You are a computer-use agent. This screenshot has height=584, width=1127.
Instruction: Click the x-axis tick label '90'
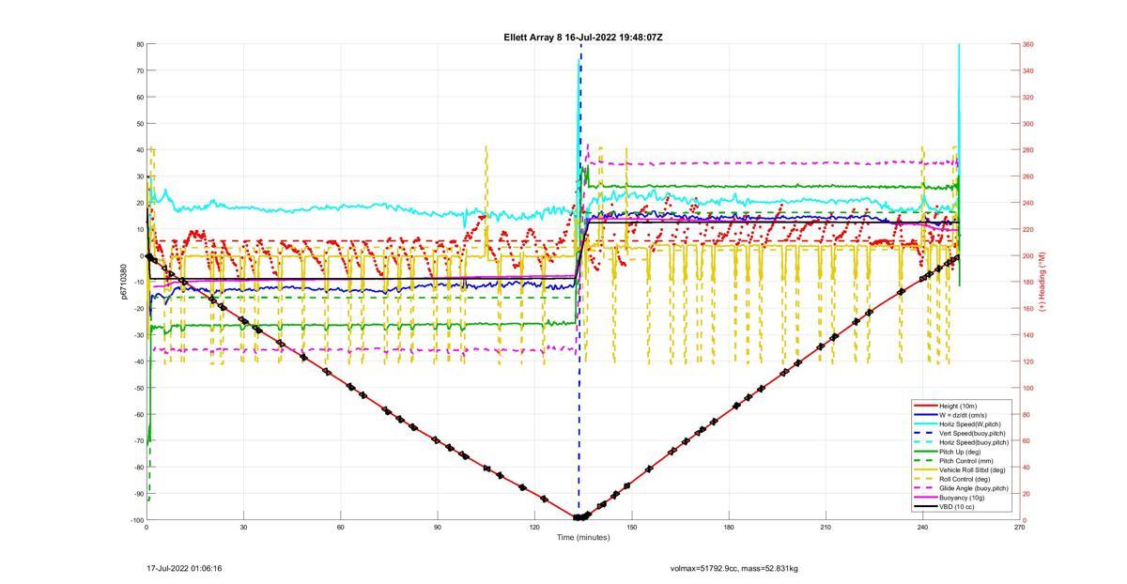[438, 528]
